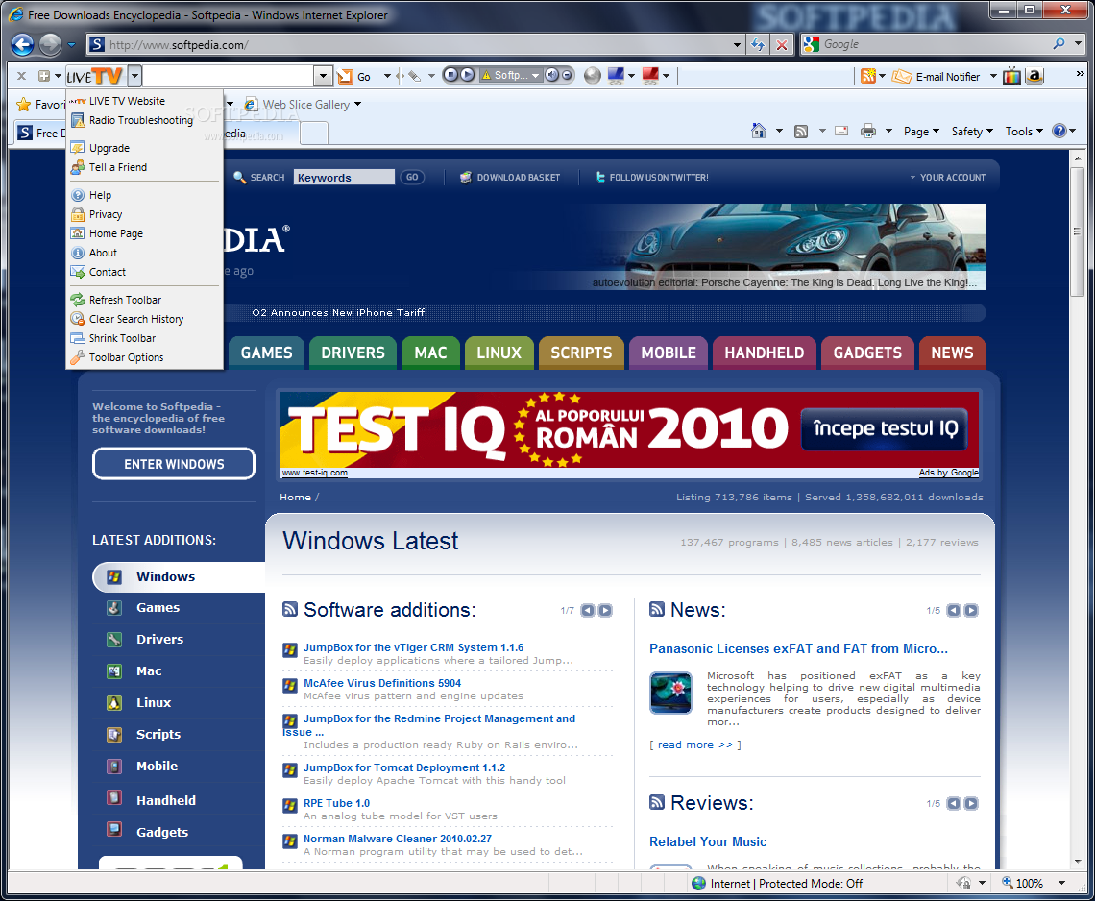Expand the toolbar search box dropdown
Image resolution: width=1095 pixels, height=901 pixels.
pyautogui.click(x=323, y=76)
